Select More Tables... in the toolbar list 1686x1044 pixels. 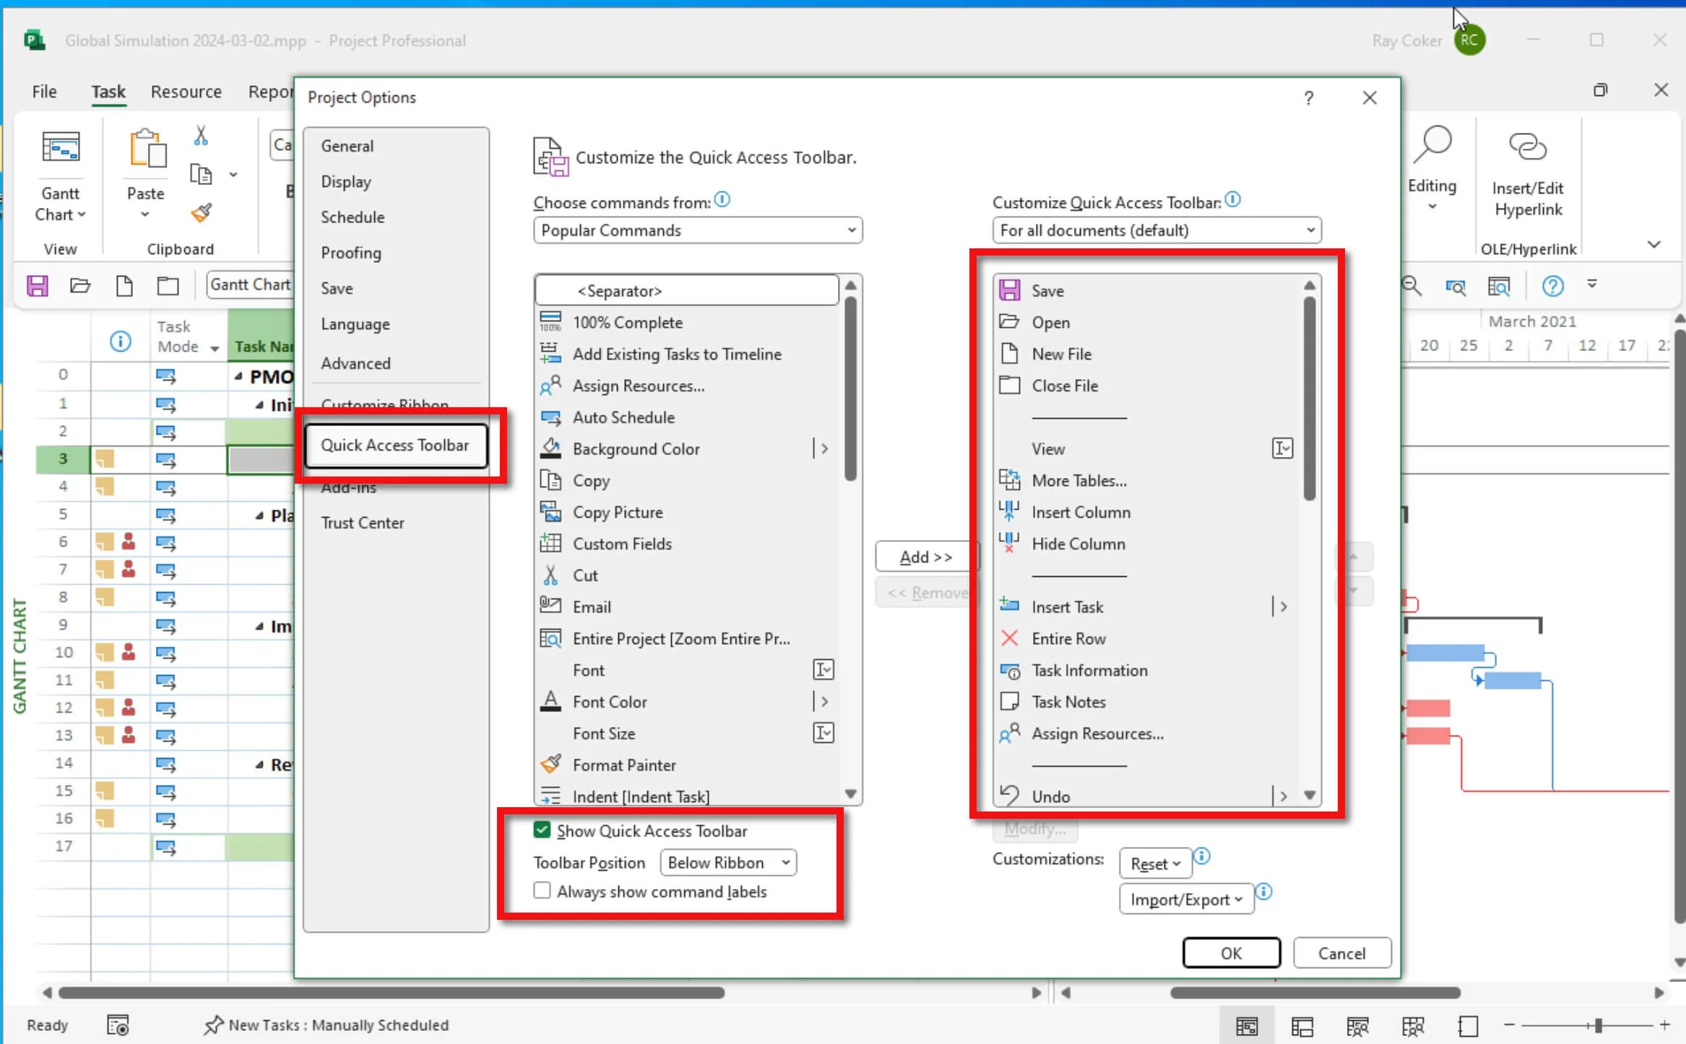[1146, 481]
